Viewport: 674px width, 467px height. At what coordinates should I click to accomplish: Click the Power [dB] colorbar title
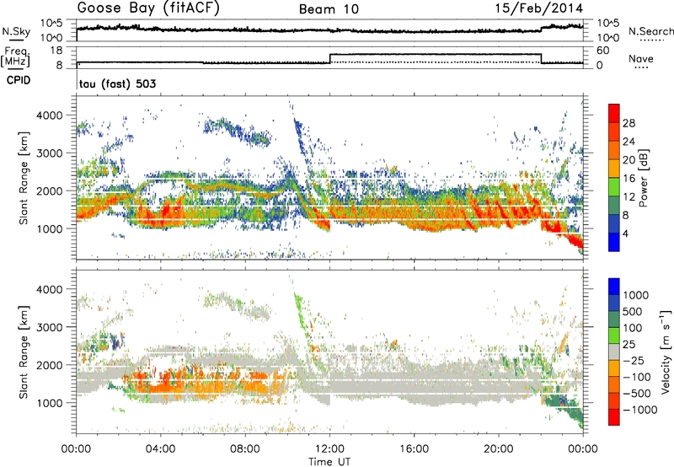[643, 178]
